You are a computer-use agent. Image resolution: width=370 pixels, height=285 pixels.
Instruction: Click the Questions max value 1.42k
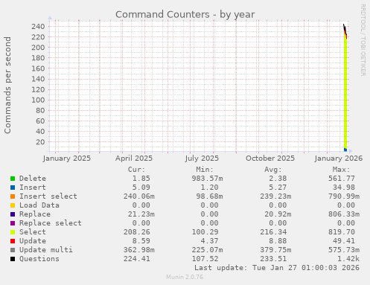click(348, 259)
